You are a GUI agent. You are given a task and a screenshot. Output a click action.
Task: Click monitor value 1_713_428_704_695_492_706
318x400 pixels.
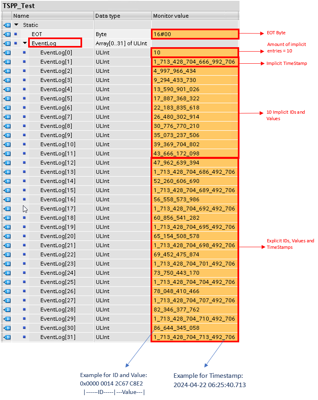[x=195, y=227]
